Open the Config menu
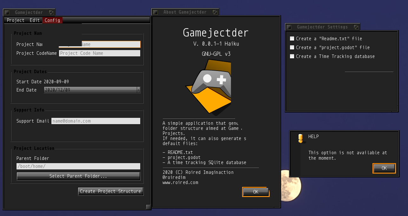 [x=52, y=20]
